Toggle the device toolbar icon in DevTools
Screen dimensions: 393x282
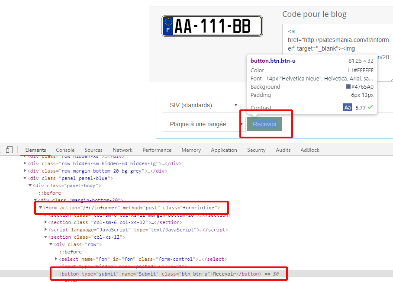pos(9,150)
